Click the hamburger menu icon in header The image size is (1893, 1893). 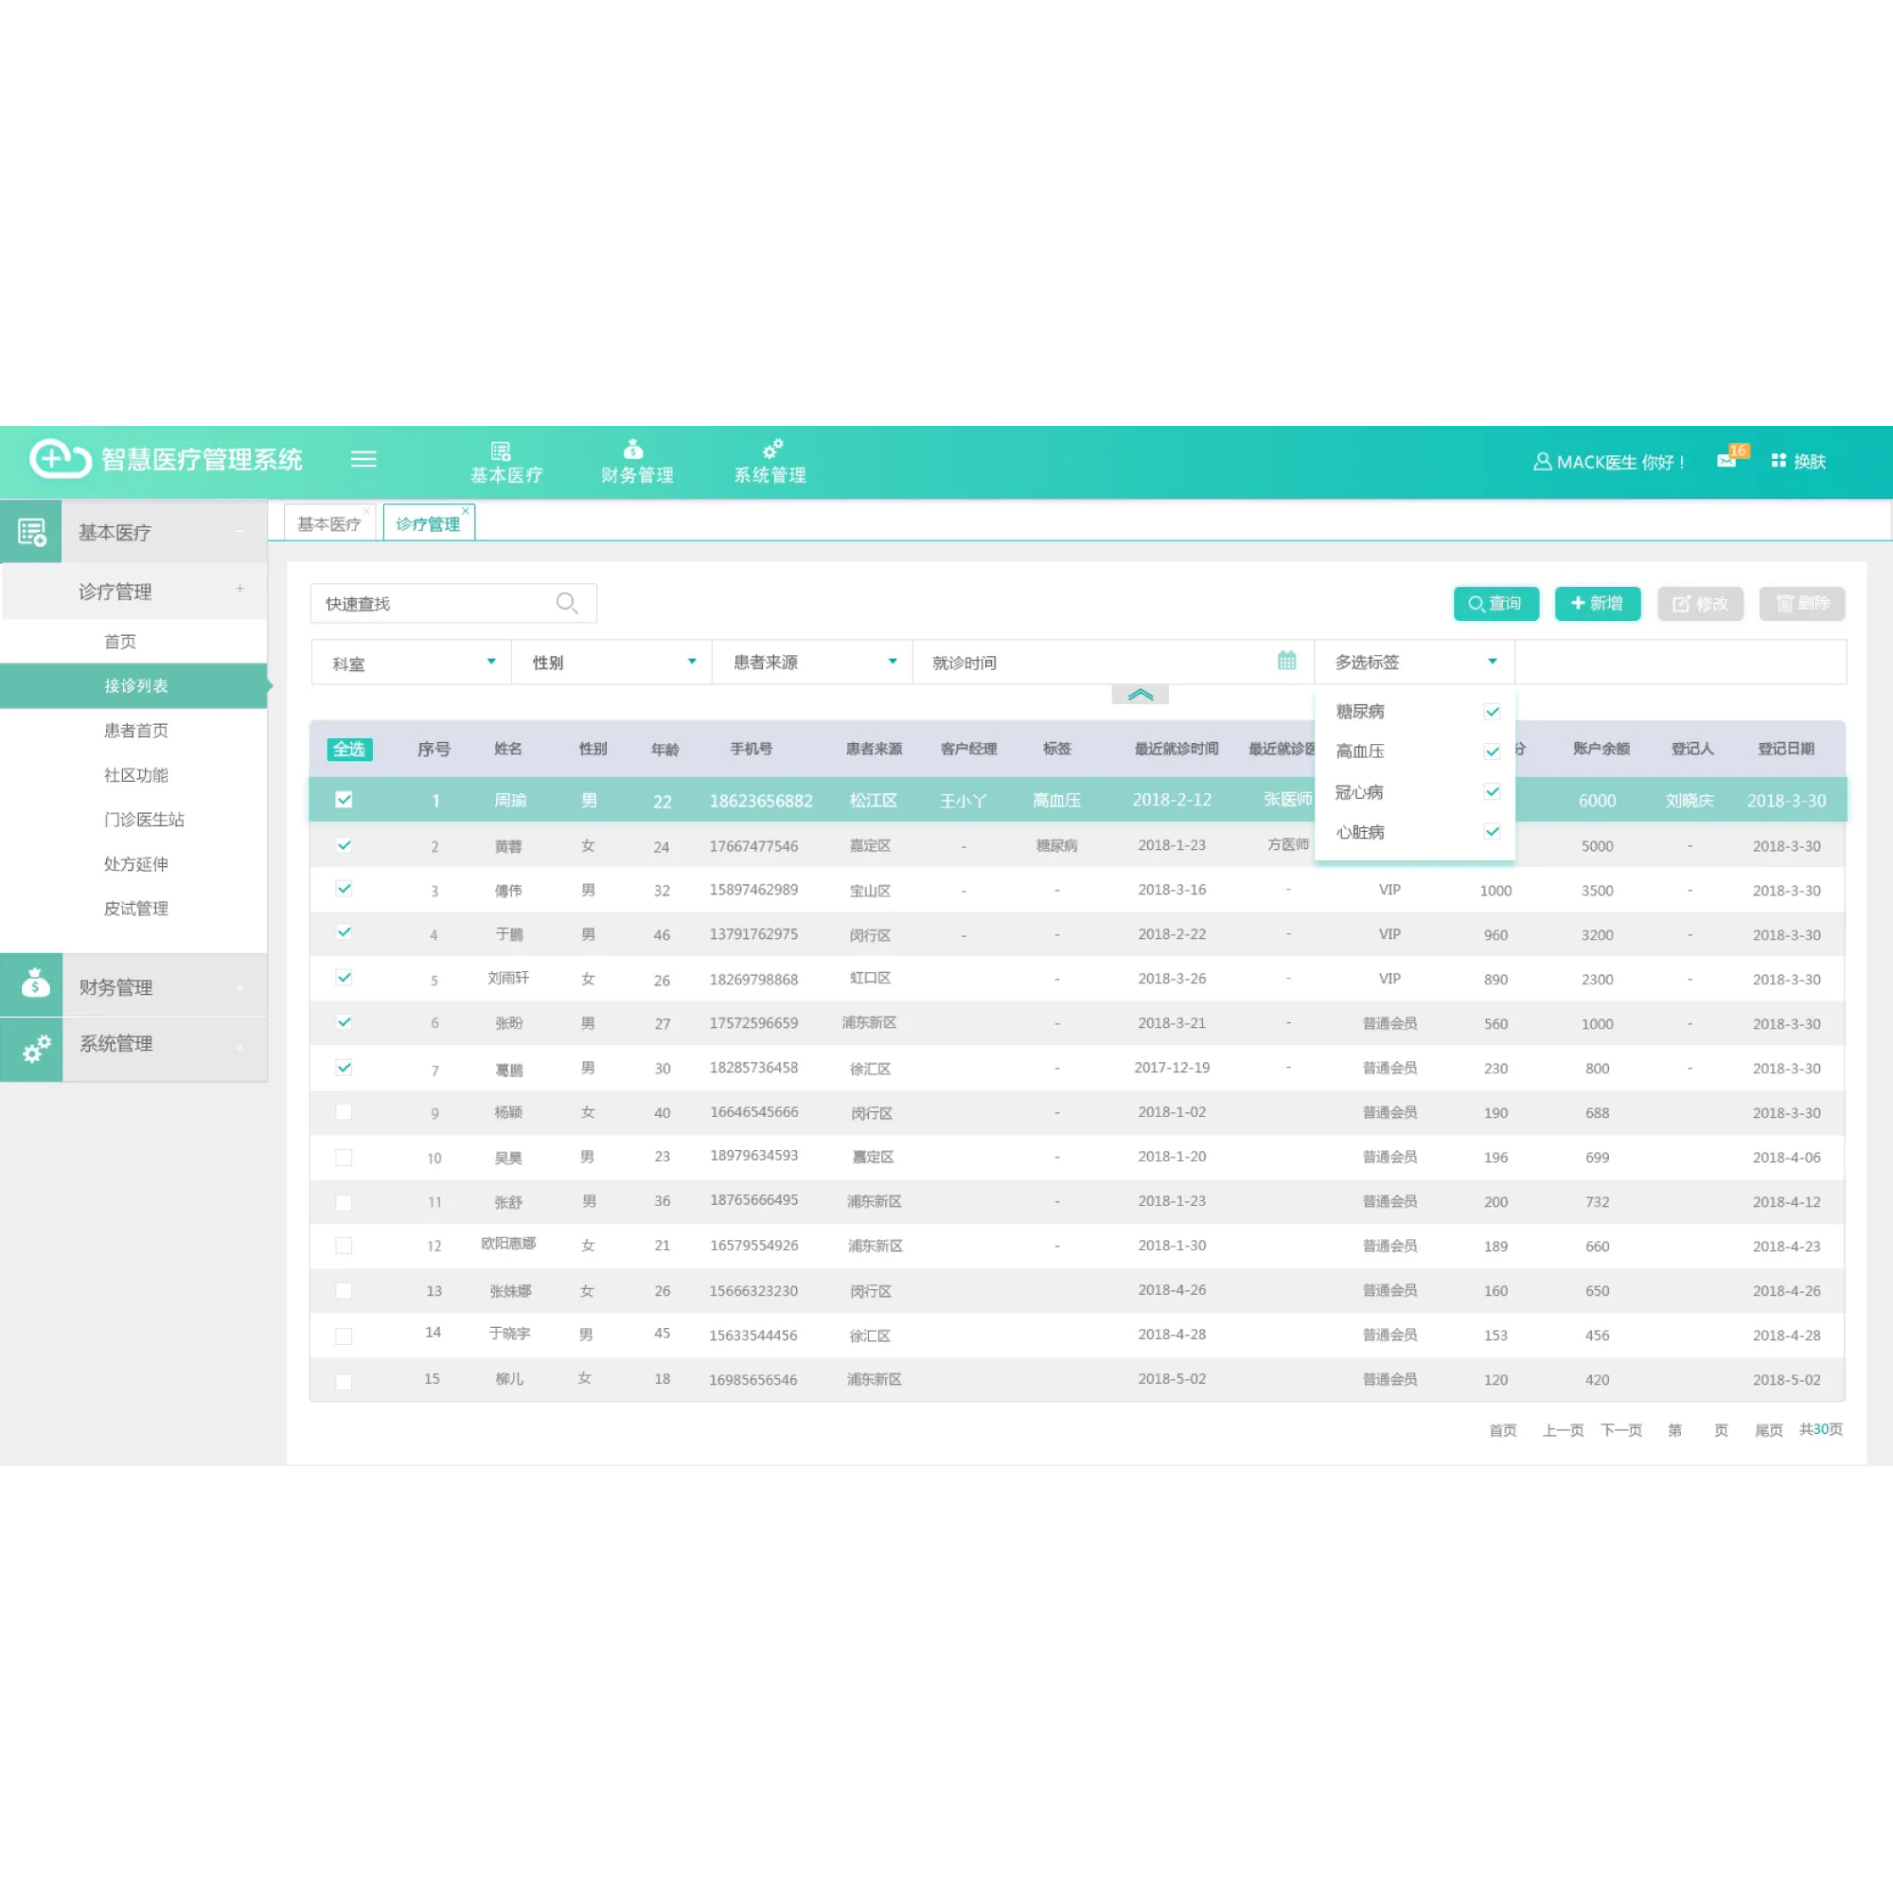click(x=363, y=458)
